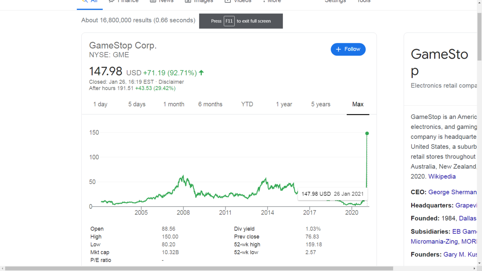Click the 2008 x-axis label

(183, 213)
